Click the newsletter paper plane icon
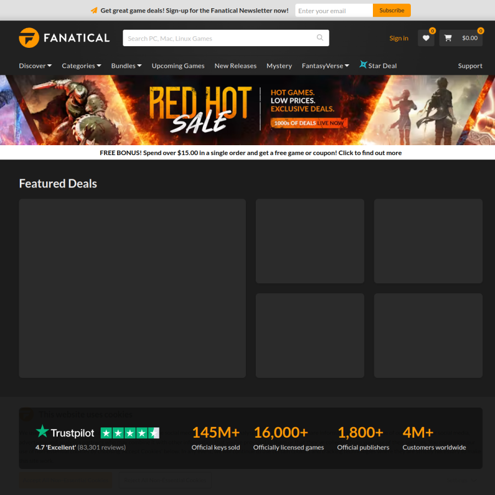The width and height of the screenshot is (495, 495). [x=94, y=10]
